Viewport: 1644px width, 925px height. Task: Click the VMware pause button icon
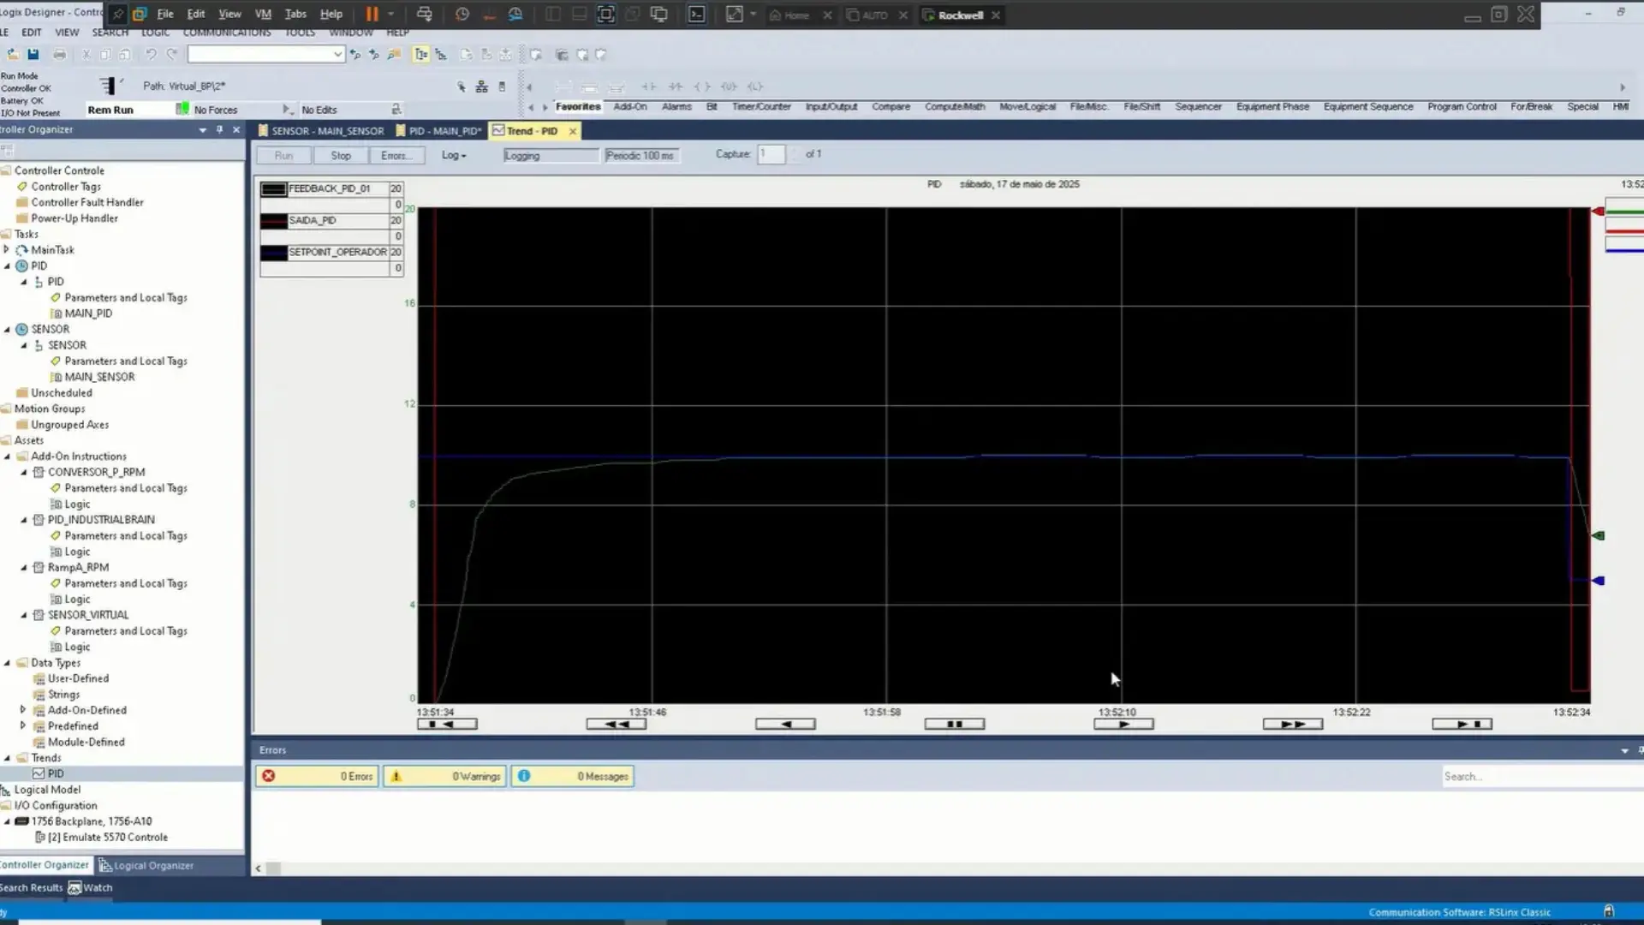372,15
